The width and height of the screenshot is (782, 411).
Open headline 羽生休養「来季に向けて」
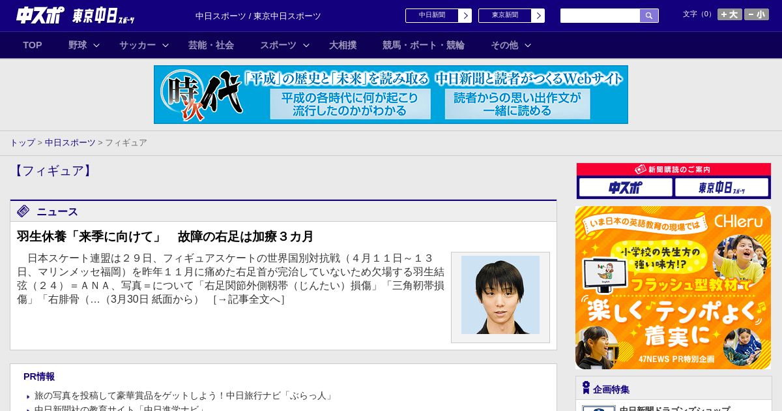[x=166, y=236]
